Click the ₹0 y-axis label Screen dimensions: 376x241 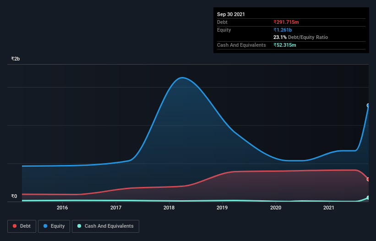14,196
